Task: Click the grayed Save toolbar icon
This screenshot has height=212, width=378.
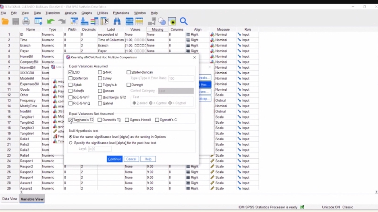Action: click(16, 22)
